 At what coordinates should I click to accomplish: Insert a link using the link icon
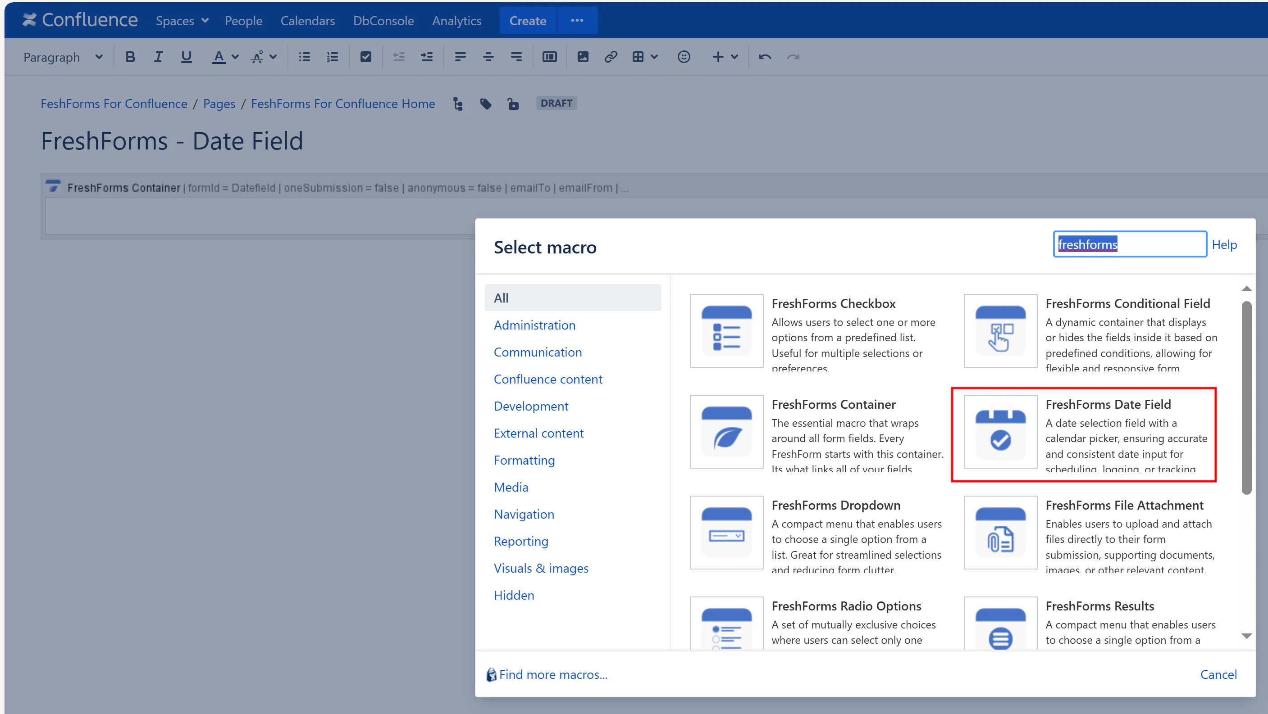point(611,57)
